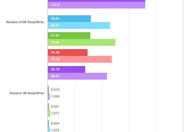Click the green 47.04 bar
Screen dimensions: 190x132
(69, 36)
